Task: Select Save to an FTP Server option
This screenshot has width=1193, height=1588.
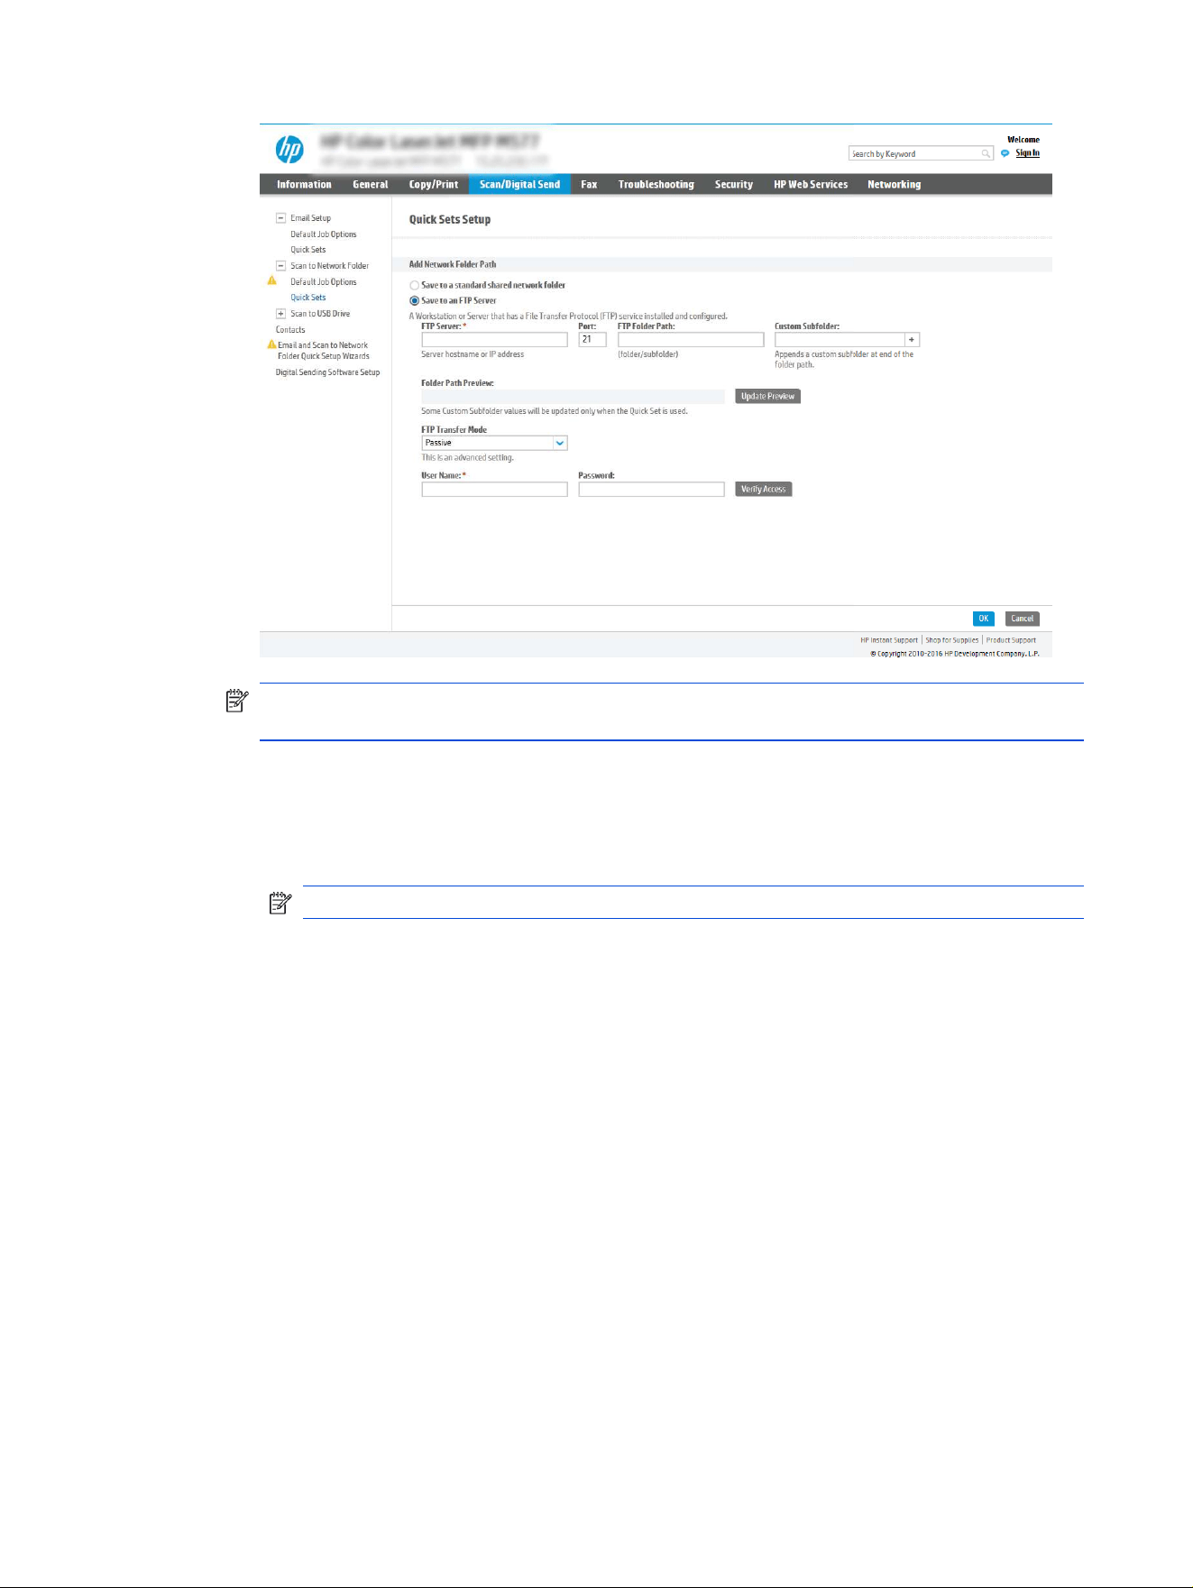Action: (x=415, y=301)
